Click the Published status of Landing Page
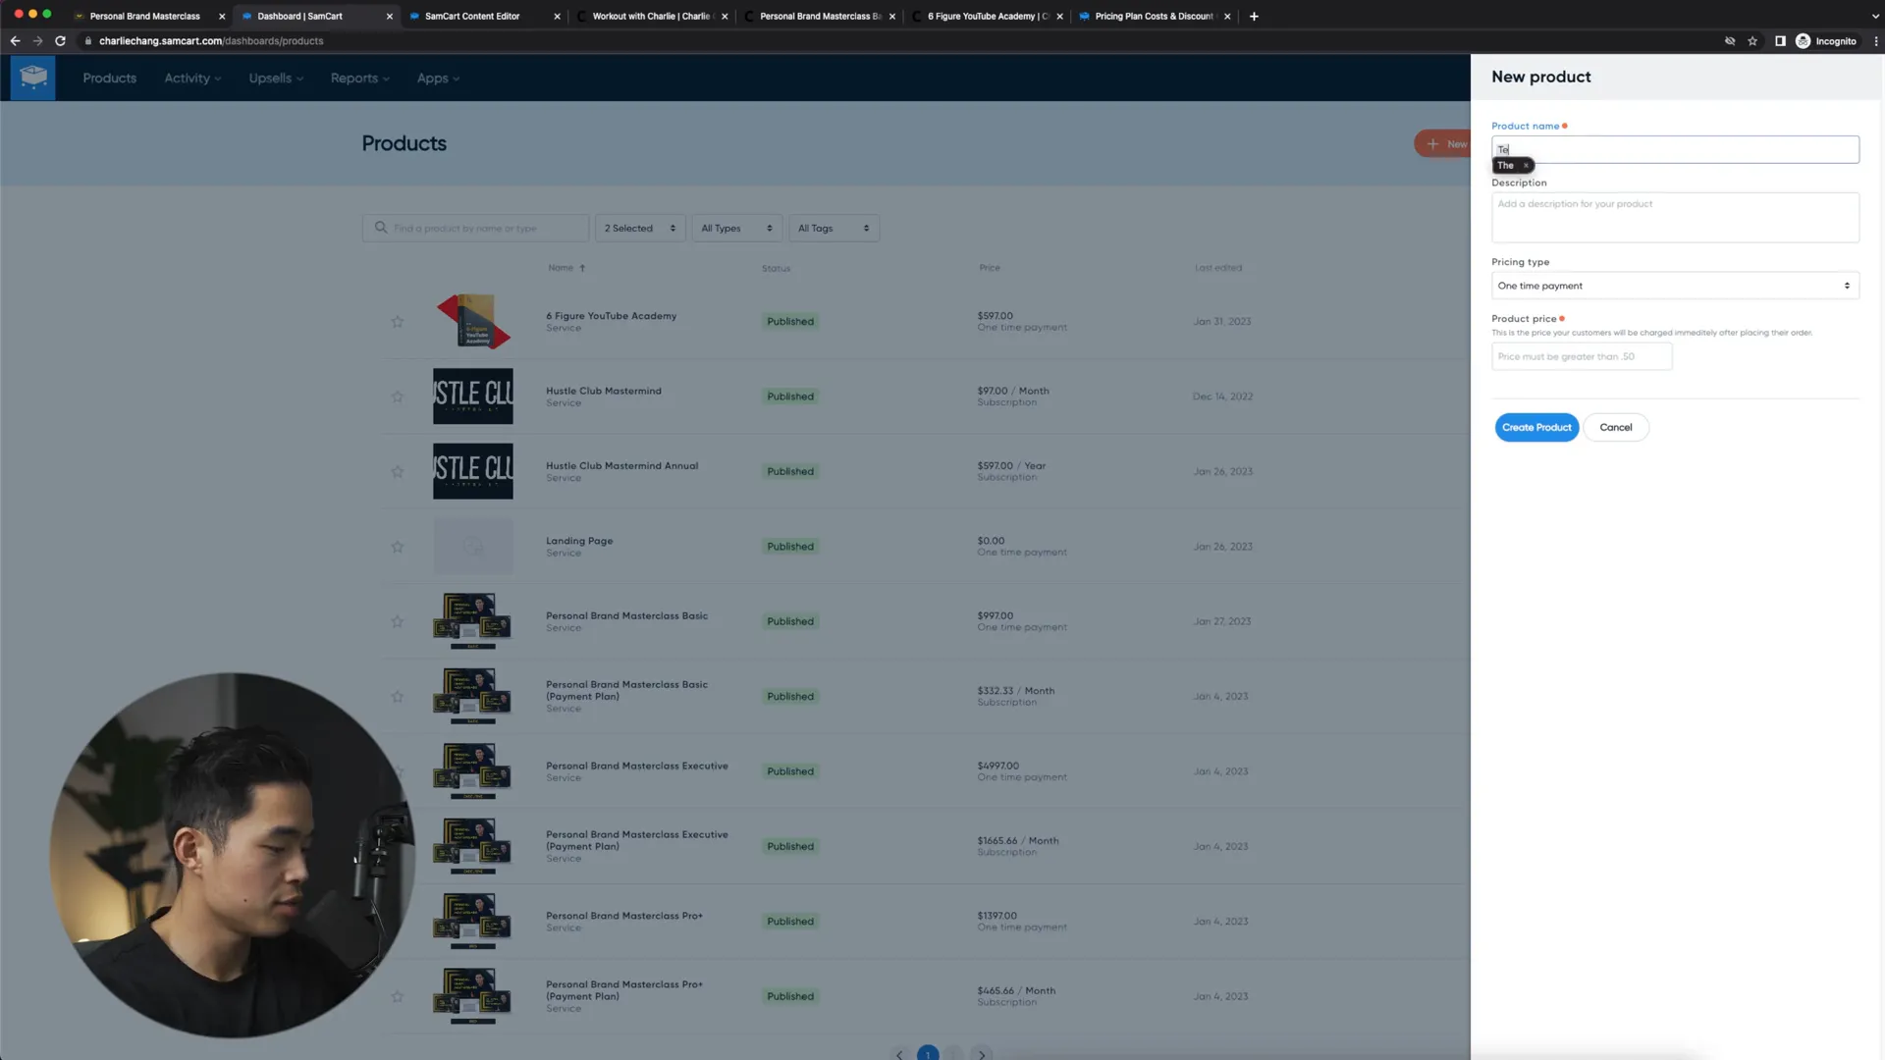Viewport: 1885px width, 1060px height. 790,547
